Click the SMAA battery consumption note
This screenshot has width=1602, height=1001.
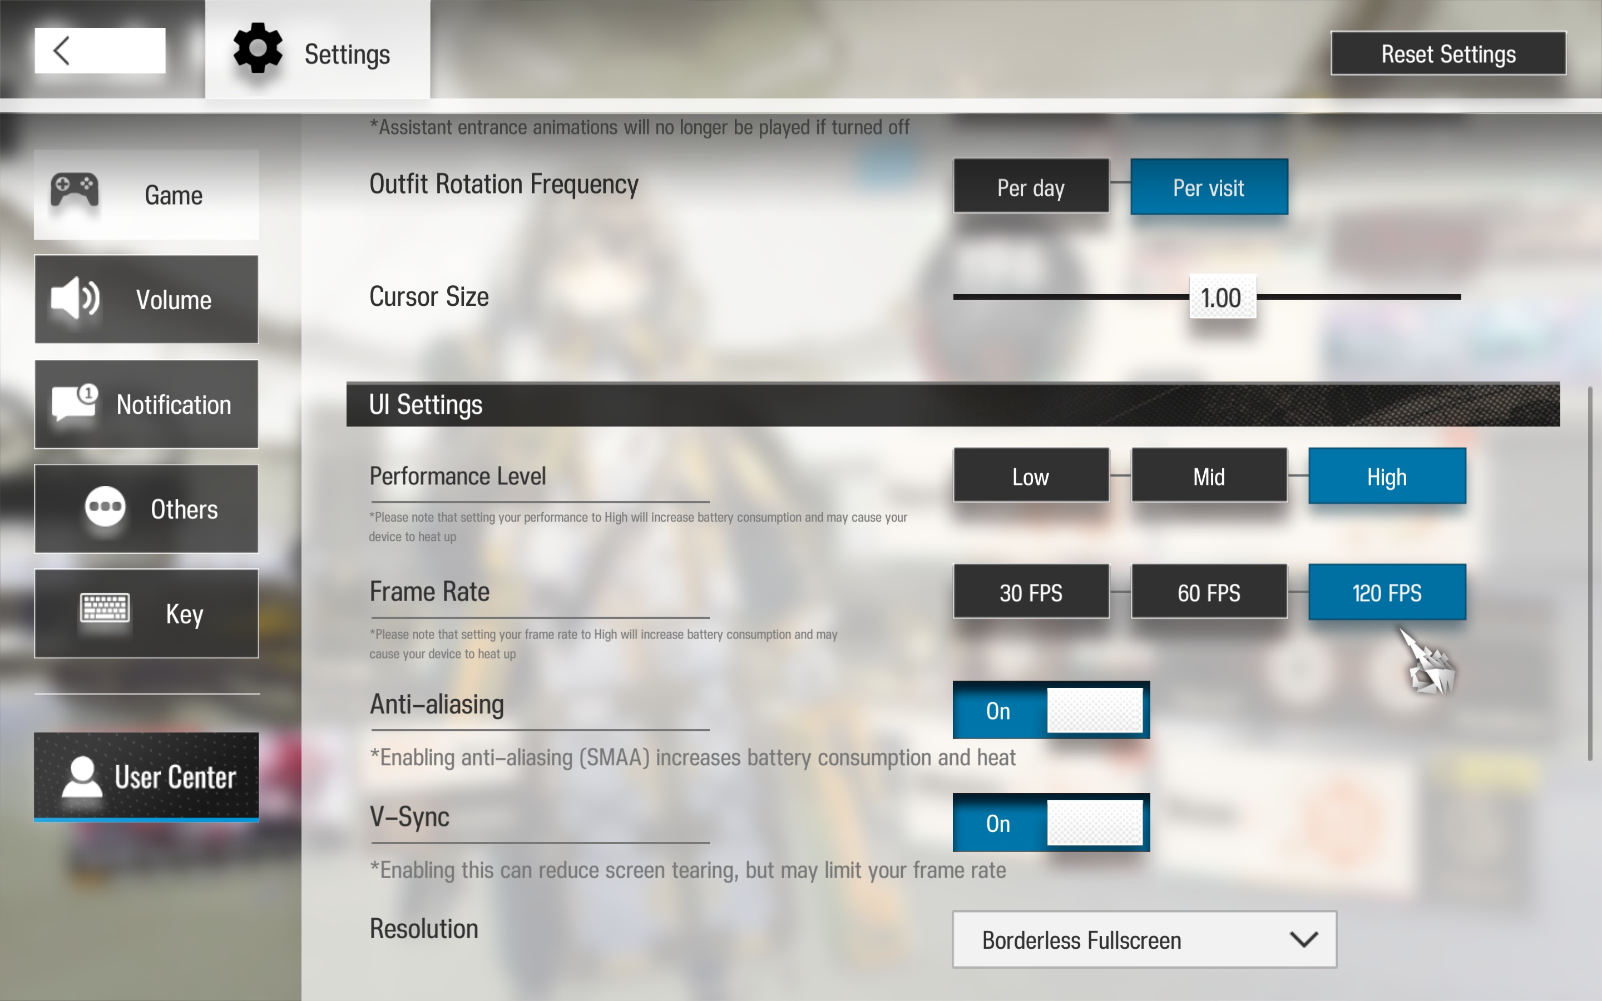693,757
